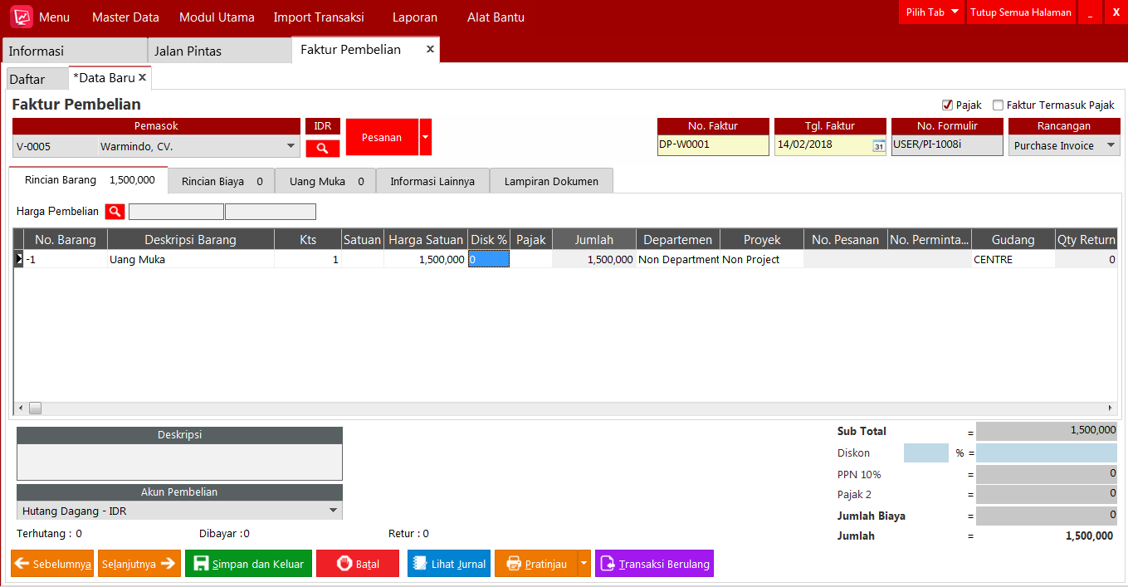
Task: Click the save disk icon on Simpan dan Keluar
Action: point(199,563)
